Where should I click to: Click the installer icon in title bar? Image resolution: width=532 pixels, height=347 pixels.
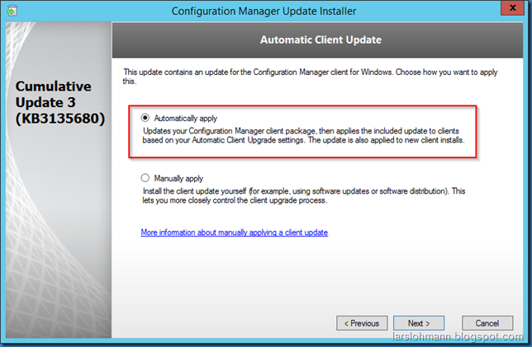[x=12, y=11]
